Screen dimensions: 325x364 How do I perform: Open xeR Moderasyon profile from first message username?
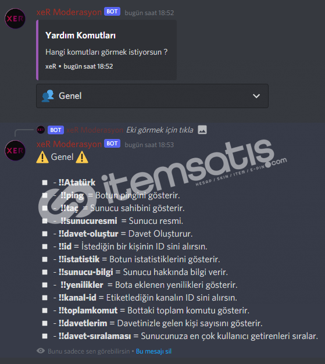(x=69, y=12)
